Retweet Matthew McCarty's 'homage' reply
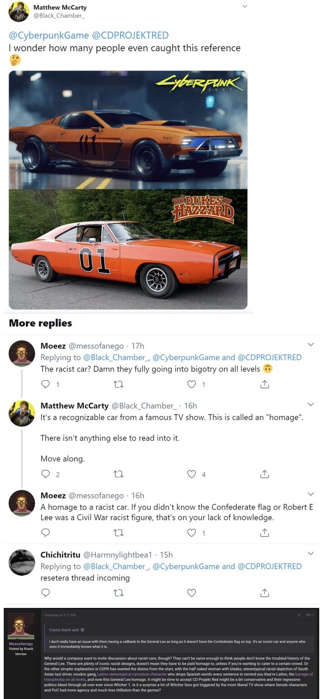Viewport: 329px width, 699px height. (x=118, y=474)
